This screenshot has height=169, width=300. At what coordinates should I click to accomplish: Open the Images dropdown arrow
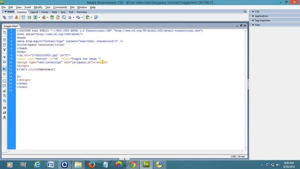(39, 17)
